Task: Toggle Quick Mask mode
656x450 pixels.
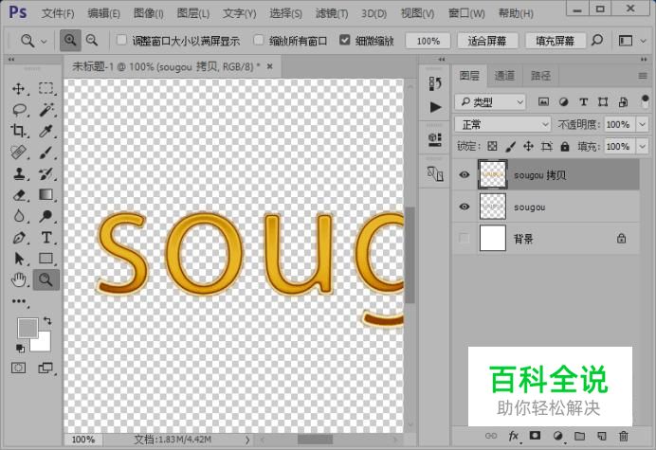Action: click(x=18, y=368)
